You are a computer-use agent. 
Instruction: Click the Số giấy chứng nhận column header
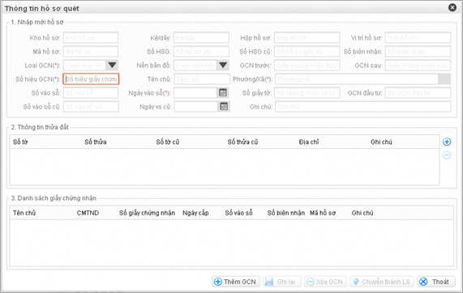click(x=147, y=213)
